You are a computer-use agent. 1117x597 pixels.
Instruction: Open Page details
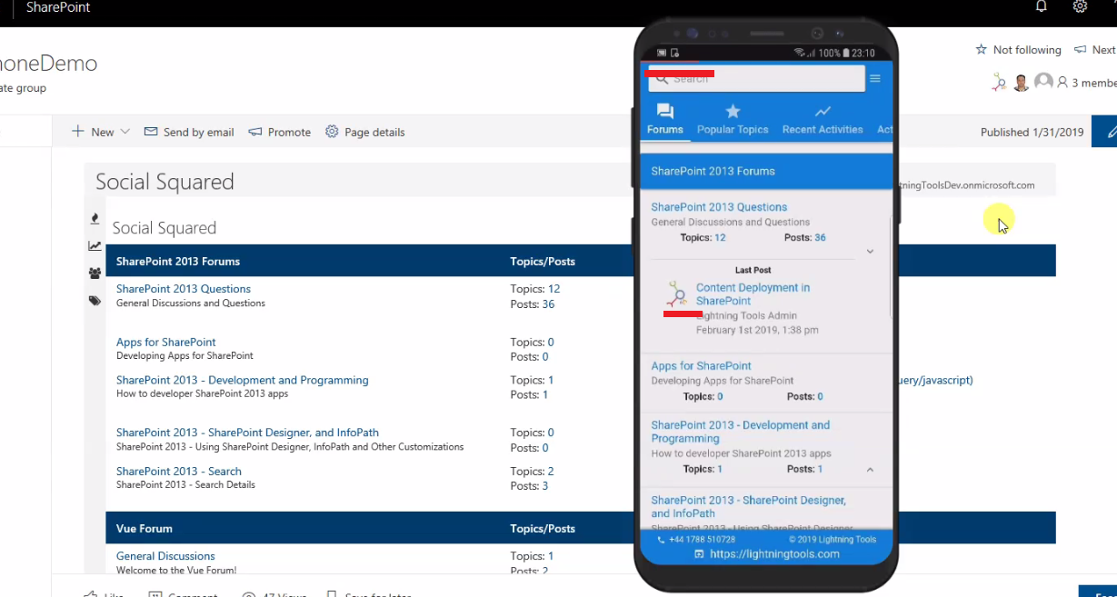[x=365, y=132]
